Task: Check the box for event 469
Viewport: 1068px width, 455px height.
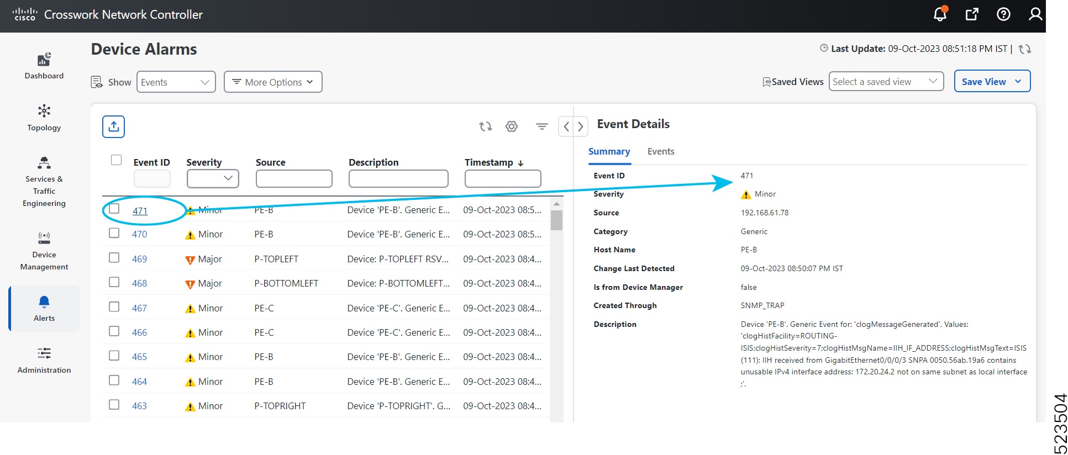Action: click(114, 258)
